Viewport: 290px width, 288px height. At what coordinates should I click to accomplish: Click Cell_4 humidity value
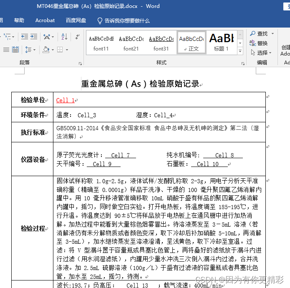pyautogui.click(x=163, y=115)
